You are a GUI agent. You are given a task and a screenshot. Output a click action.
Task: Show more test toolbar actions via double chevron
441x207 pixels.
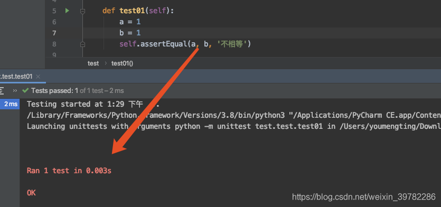pyautogui.click(x=15, y=91)
